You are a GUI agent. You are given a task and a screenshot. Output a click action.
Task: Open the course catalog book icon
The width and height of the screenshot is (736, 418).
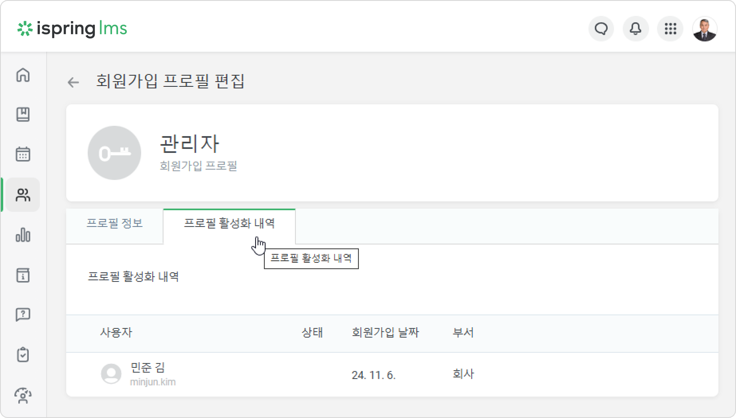(x=23, y=114)
